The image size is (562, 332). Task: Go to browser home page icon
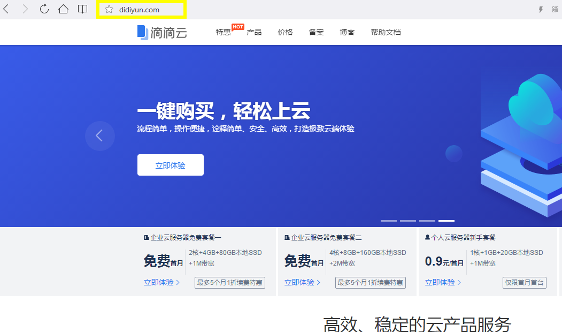63,9
